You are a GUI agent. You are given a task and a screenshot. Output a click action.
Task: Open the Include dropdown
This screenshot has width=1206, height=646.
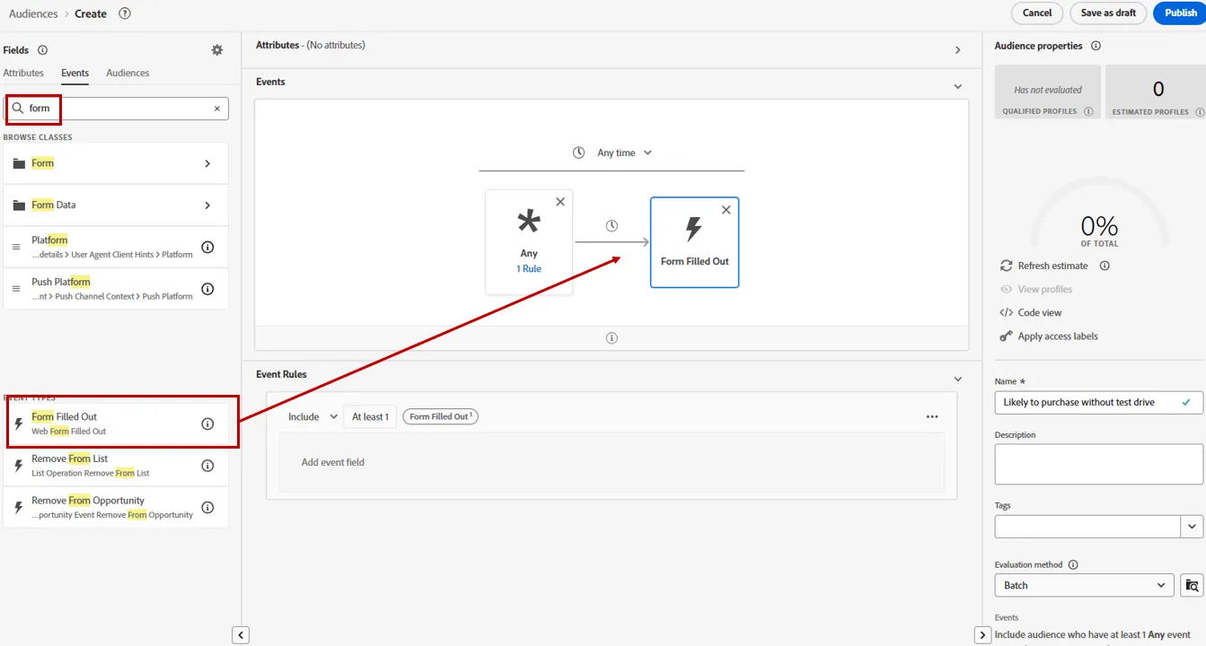tap(312, 417)
